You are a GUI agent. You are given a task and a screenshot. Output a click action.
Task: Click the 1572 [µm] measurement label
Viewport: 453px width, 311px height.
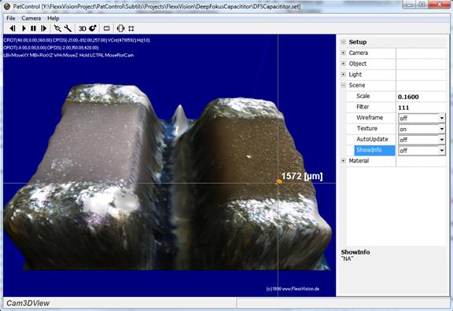coord(302,176)
